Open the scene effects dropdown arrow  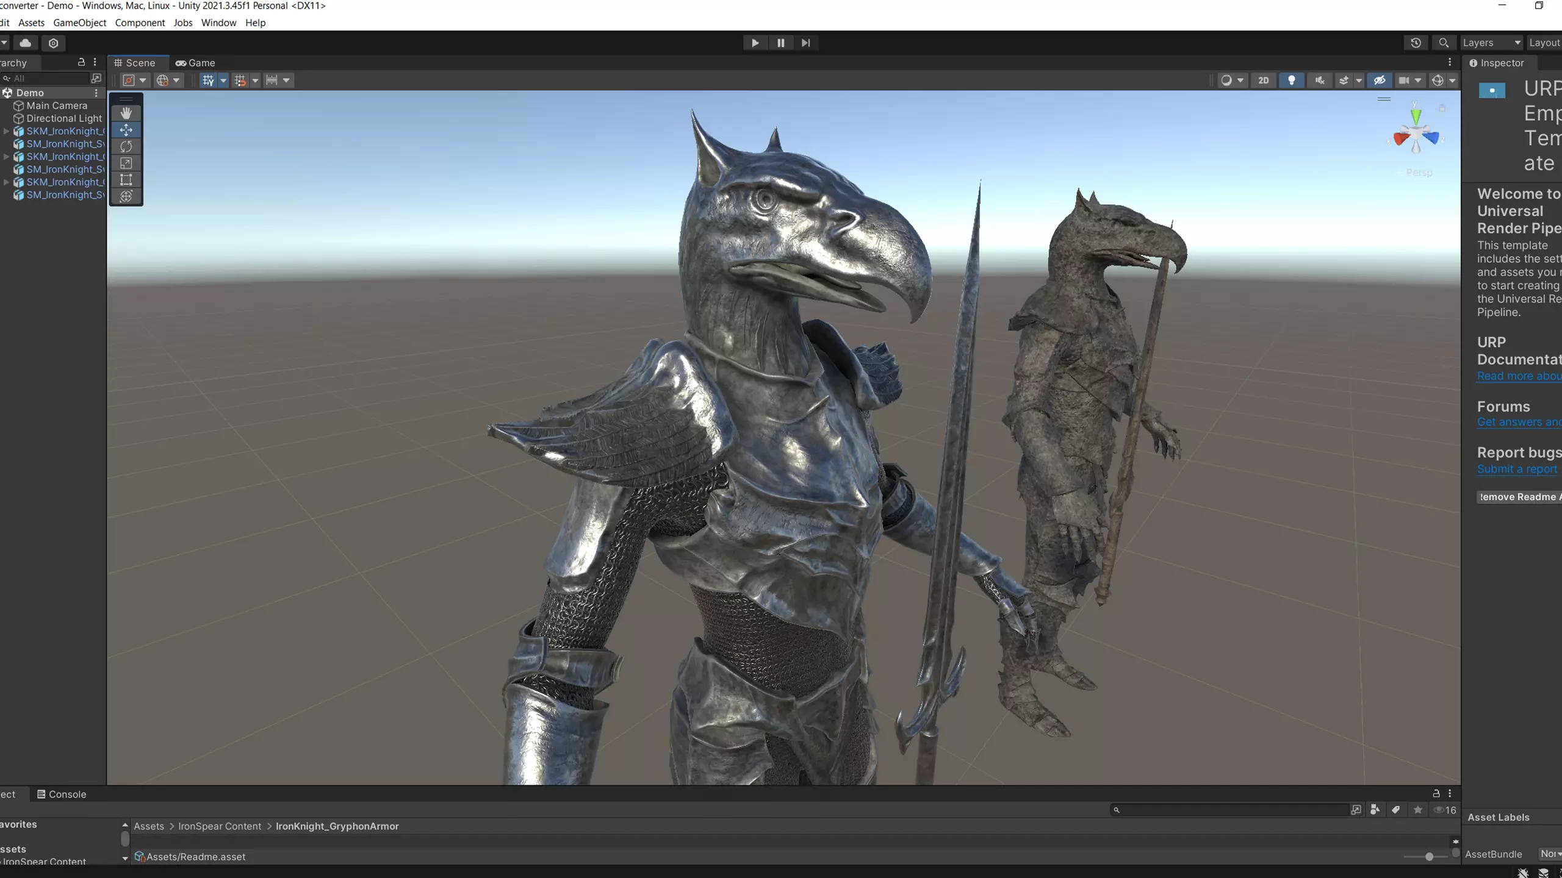pyautogui.click(x=1359, y=80)
